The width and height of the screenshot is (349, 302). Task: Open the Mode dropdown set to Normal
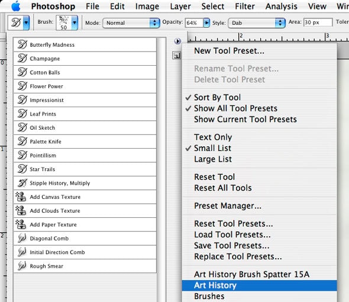131,23
